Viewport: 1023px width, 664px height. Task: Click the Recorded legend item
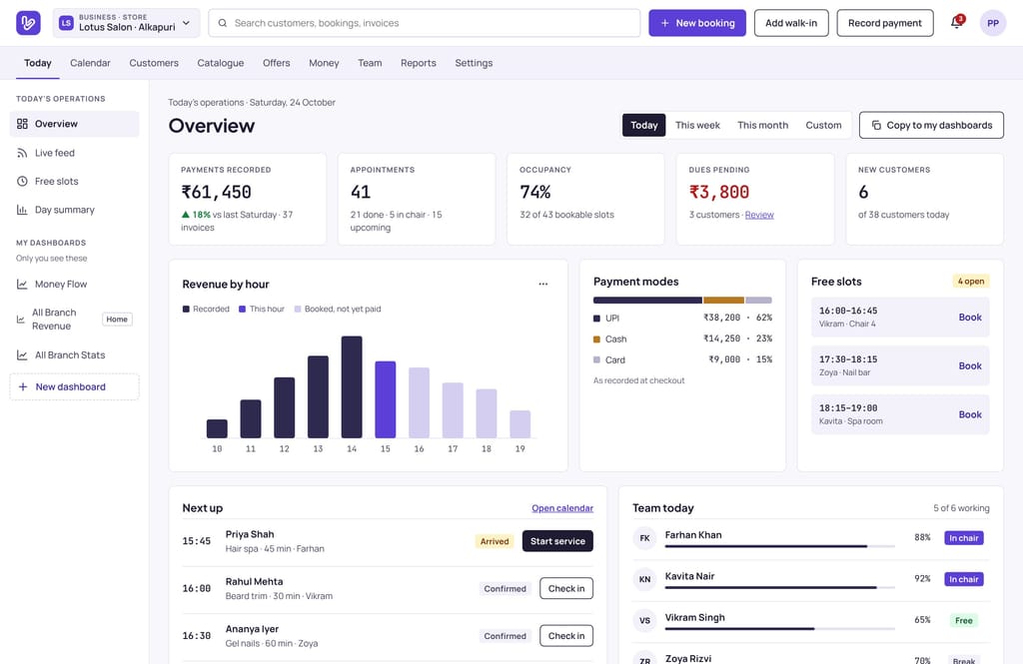(x=206, y=310)
